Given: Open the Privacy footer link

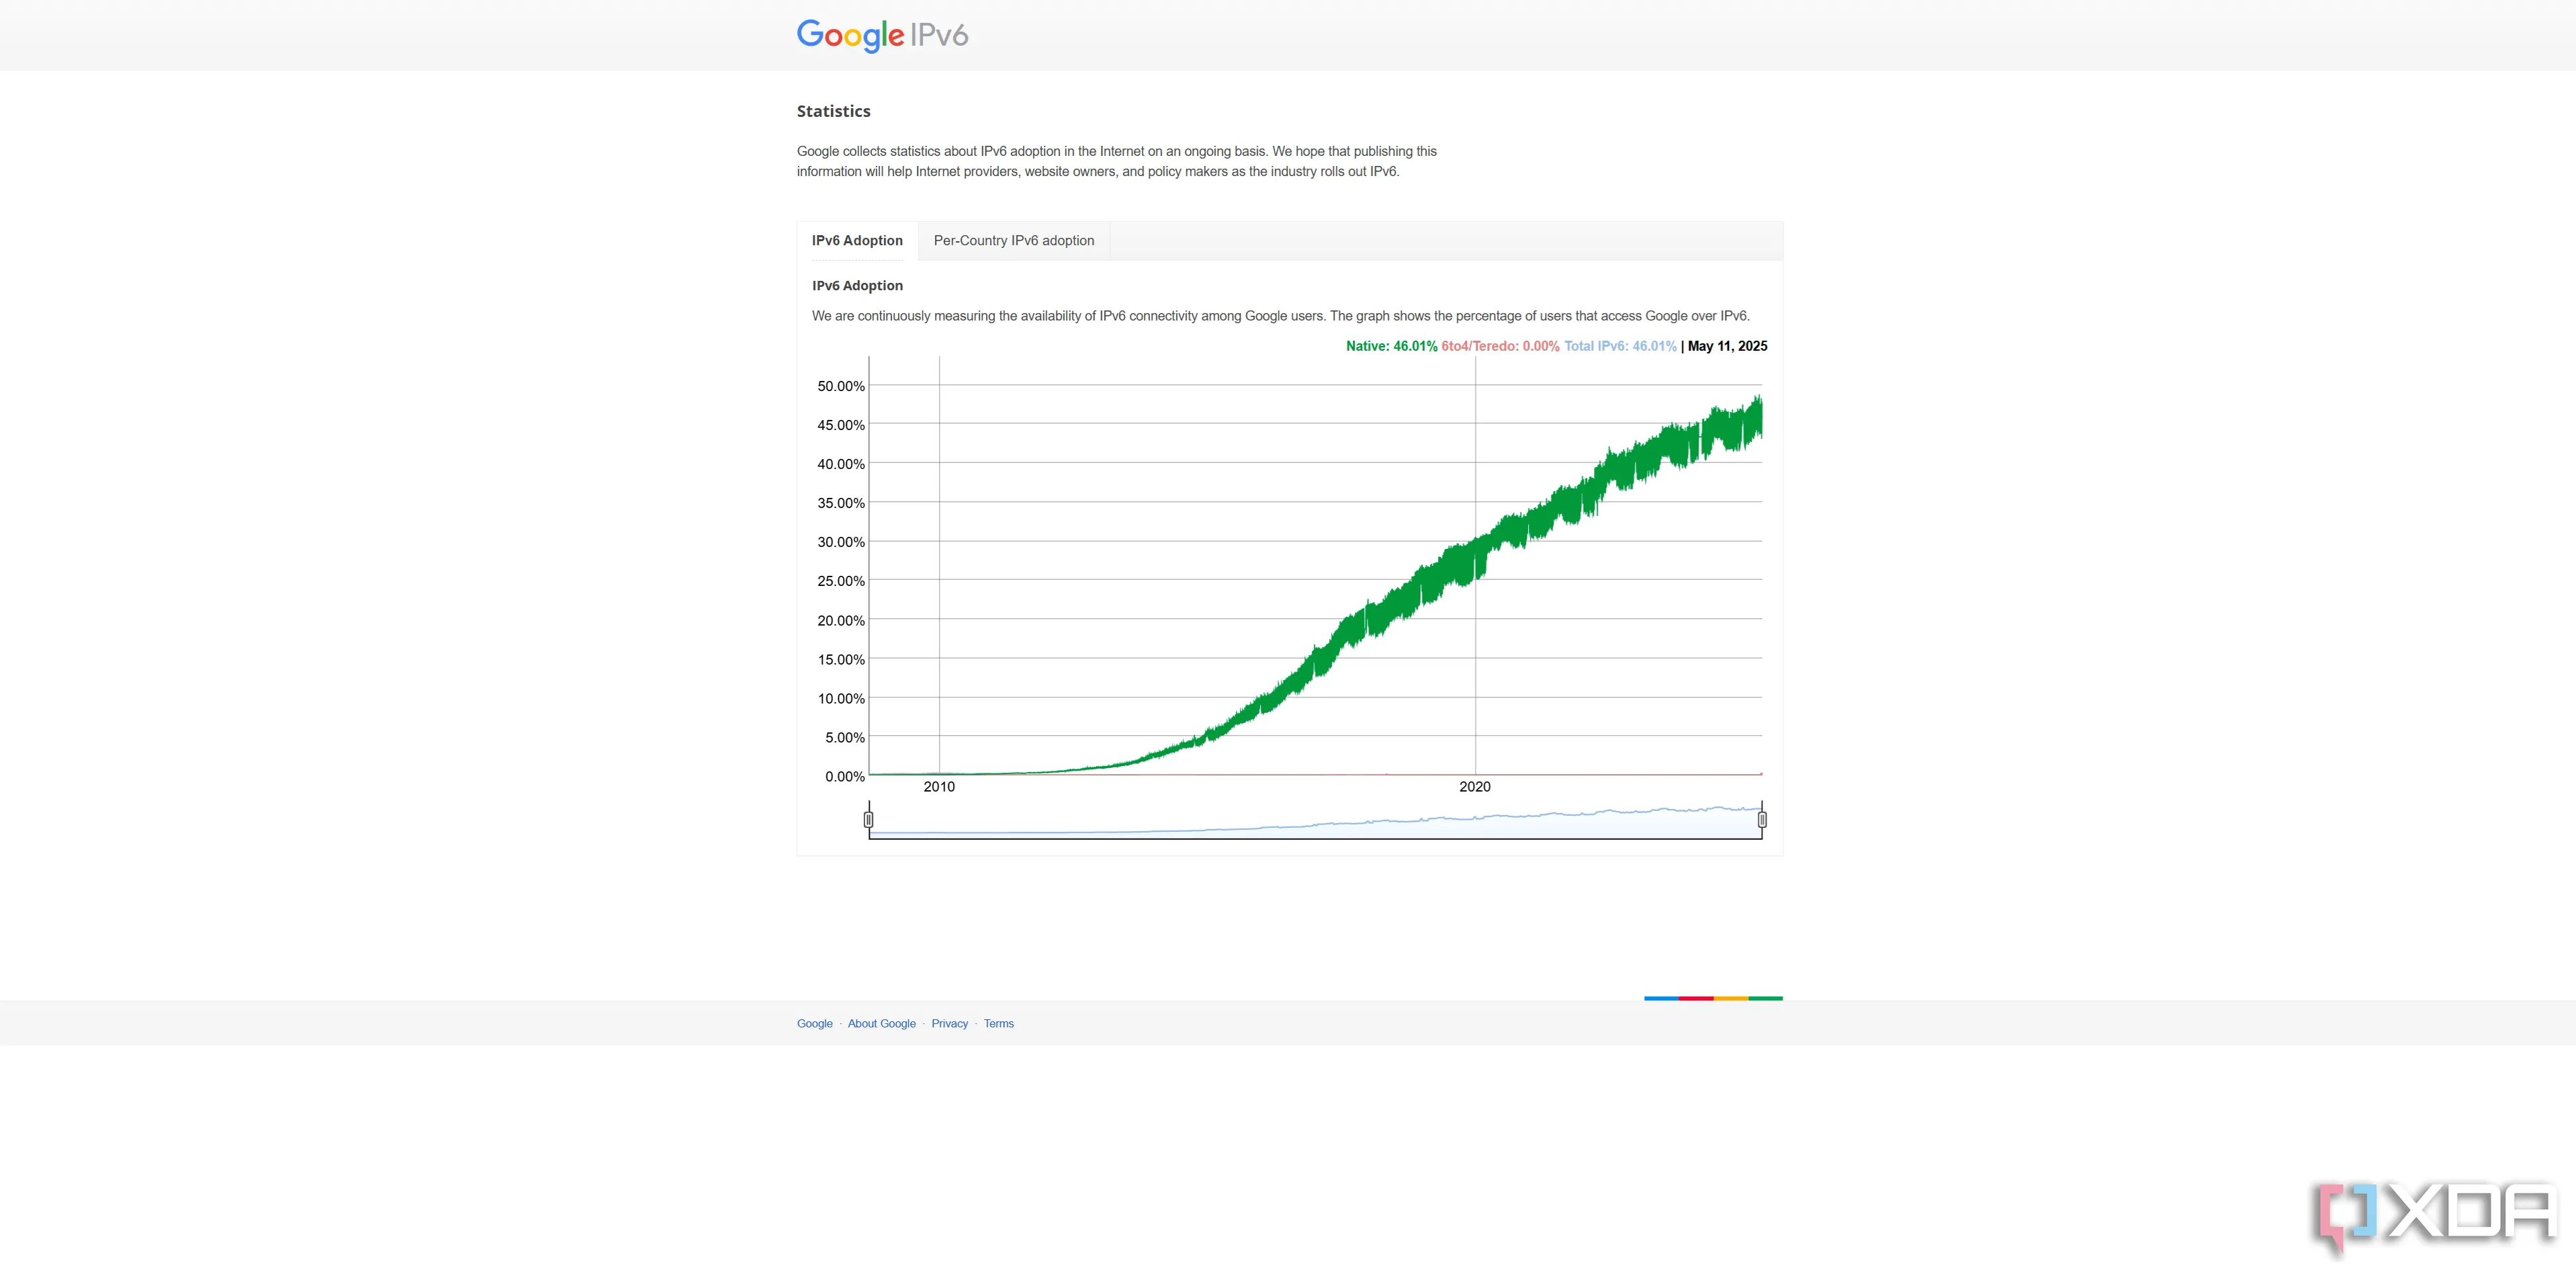Looking at the screenshot, I should [x=949, y=1024].
